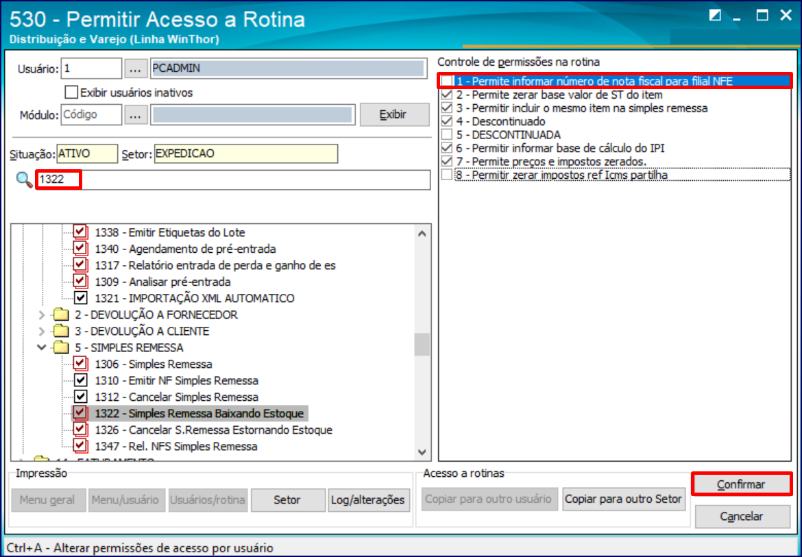Viewport: 802px width, 557px height.
Task: Select tree row 1321 - IMPORTAÇÃO XML AUTOMATICO
Action: [195, 298]
